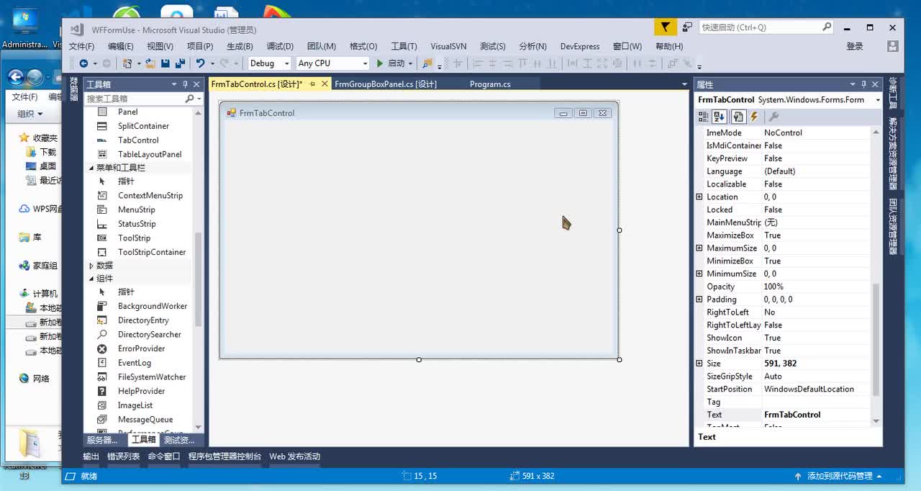
Task: Open 解决方案资源管理器 side tab
Action: tap(893, 153)
